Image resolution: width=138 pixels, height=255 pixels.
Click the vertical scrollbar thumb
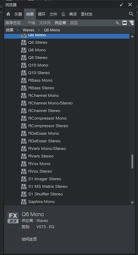point(132,161)
